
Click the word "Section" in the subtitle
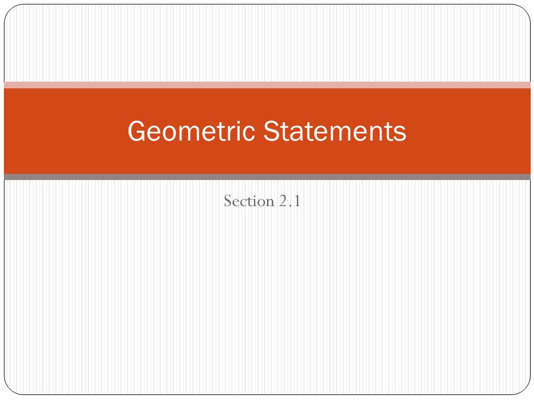pyautogui.click(x=249, y=201)
